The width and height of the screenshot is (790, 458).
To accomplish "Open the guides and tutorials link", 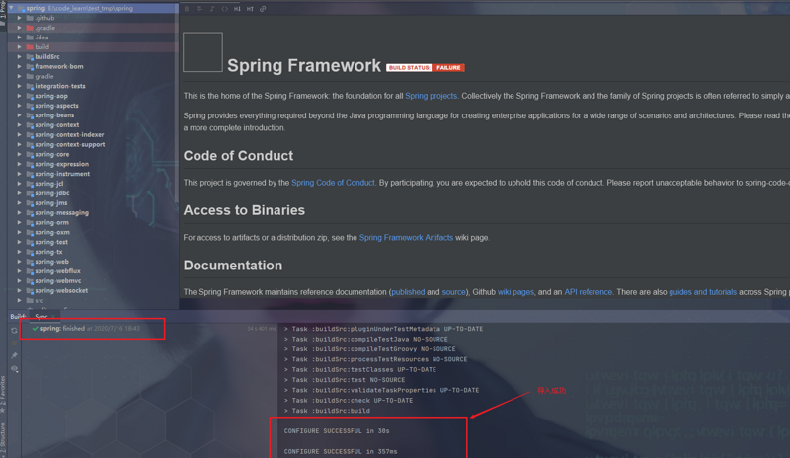I will [702, 292].
